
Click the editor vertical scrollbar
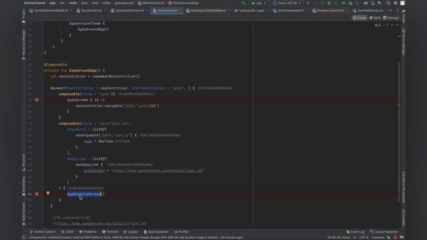point(399,131)
